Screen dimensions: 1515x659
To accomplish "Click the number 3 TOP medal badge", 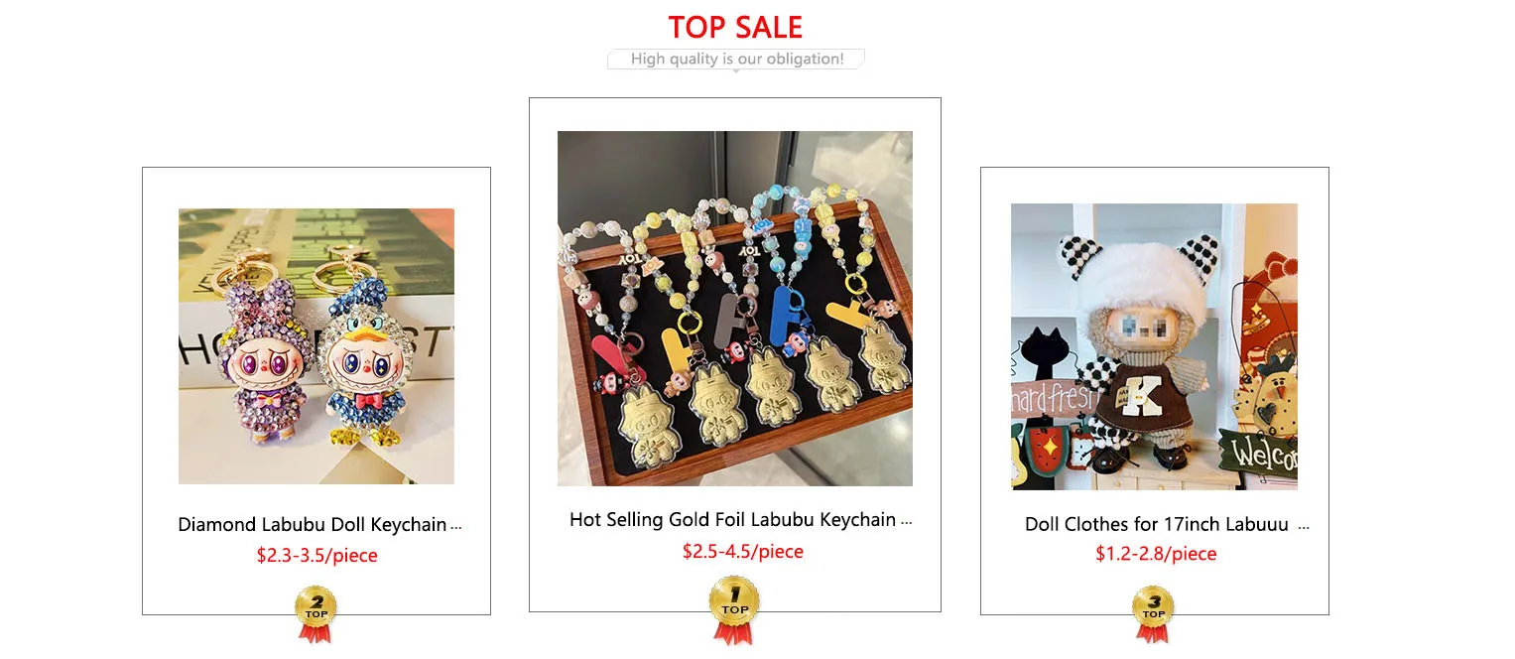I will point(1153,614).
